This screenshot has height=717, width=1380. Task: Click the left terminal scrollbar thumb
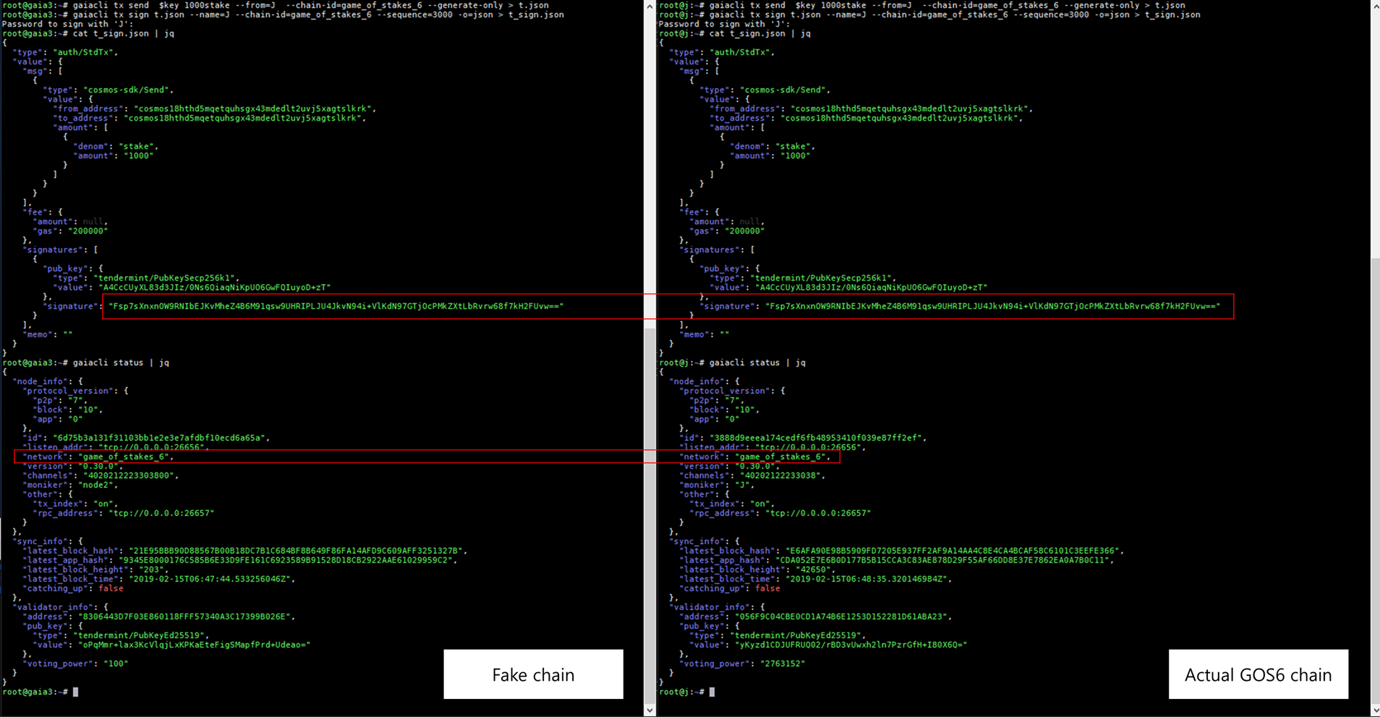(x=649, y=516)
